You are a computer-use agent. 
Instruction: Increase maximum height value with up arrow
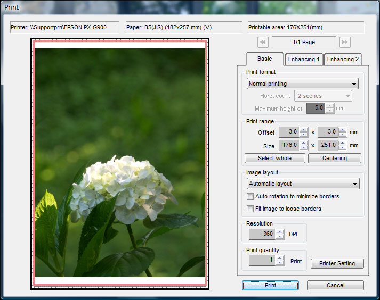tap(329, 106)
